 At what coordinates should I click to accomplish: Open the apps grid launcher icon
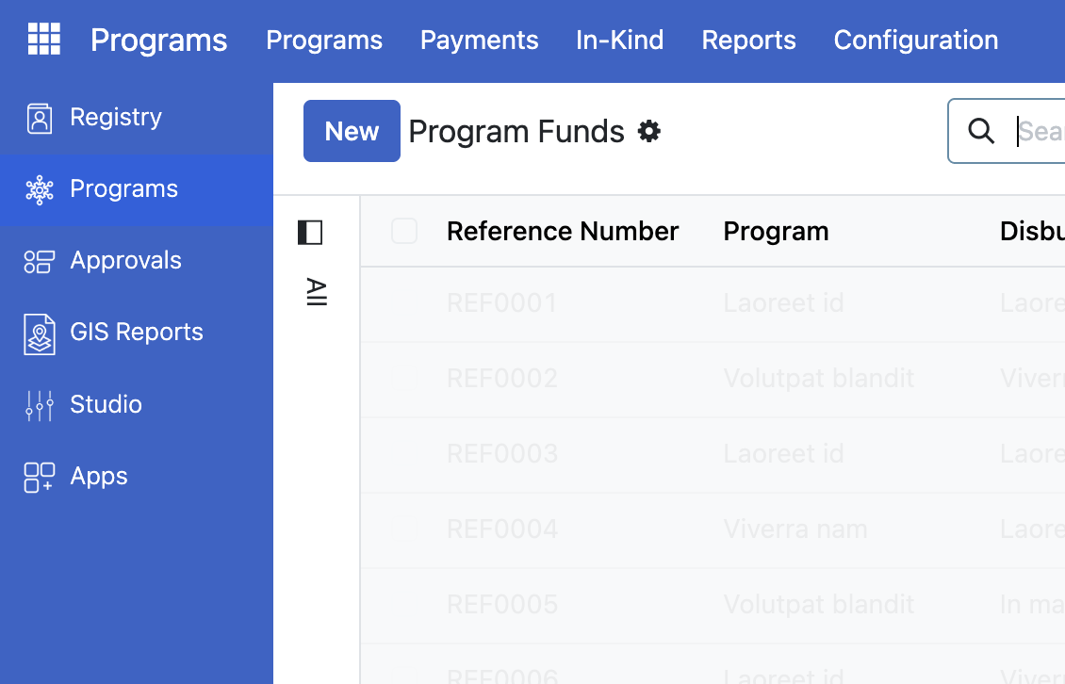tap(43, 39)
